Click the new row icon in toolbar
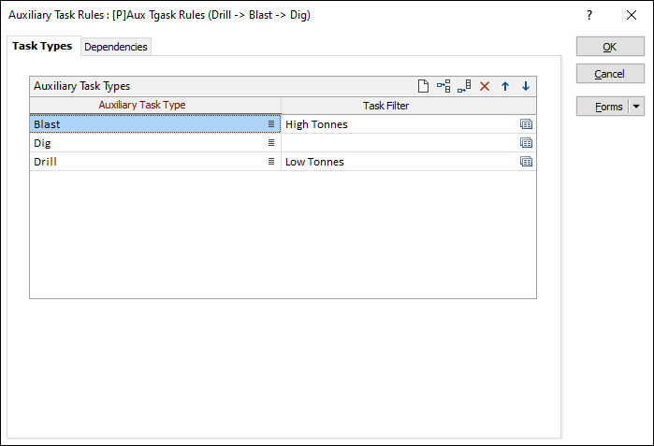 click(423, 86)
